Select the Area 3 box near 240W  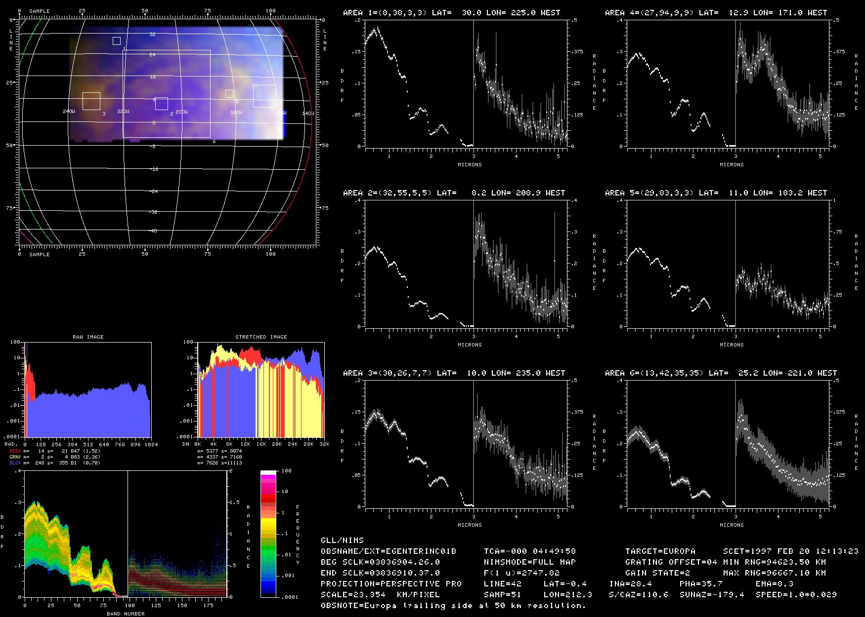click(91, 101)
